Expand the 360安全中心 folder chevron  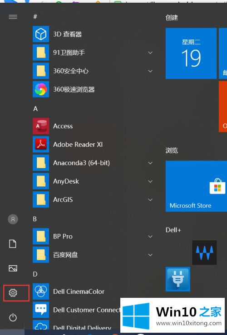point(150,71)
